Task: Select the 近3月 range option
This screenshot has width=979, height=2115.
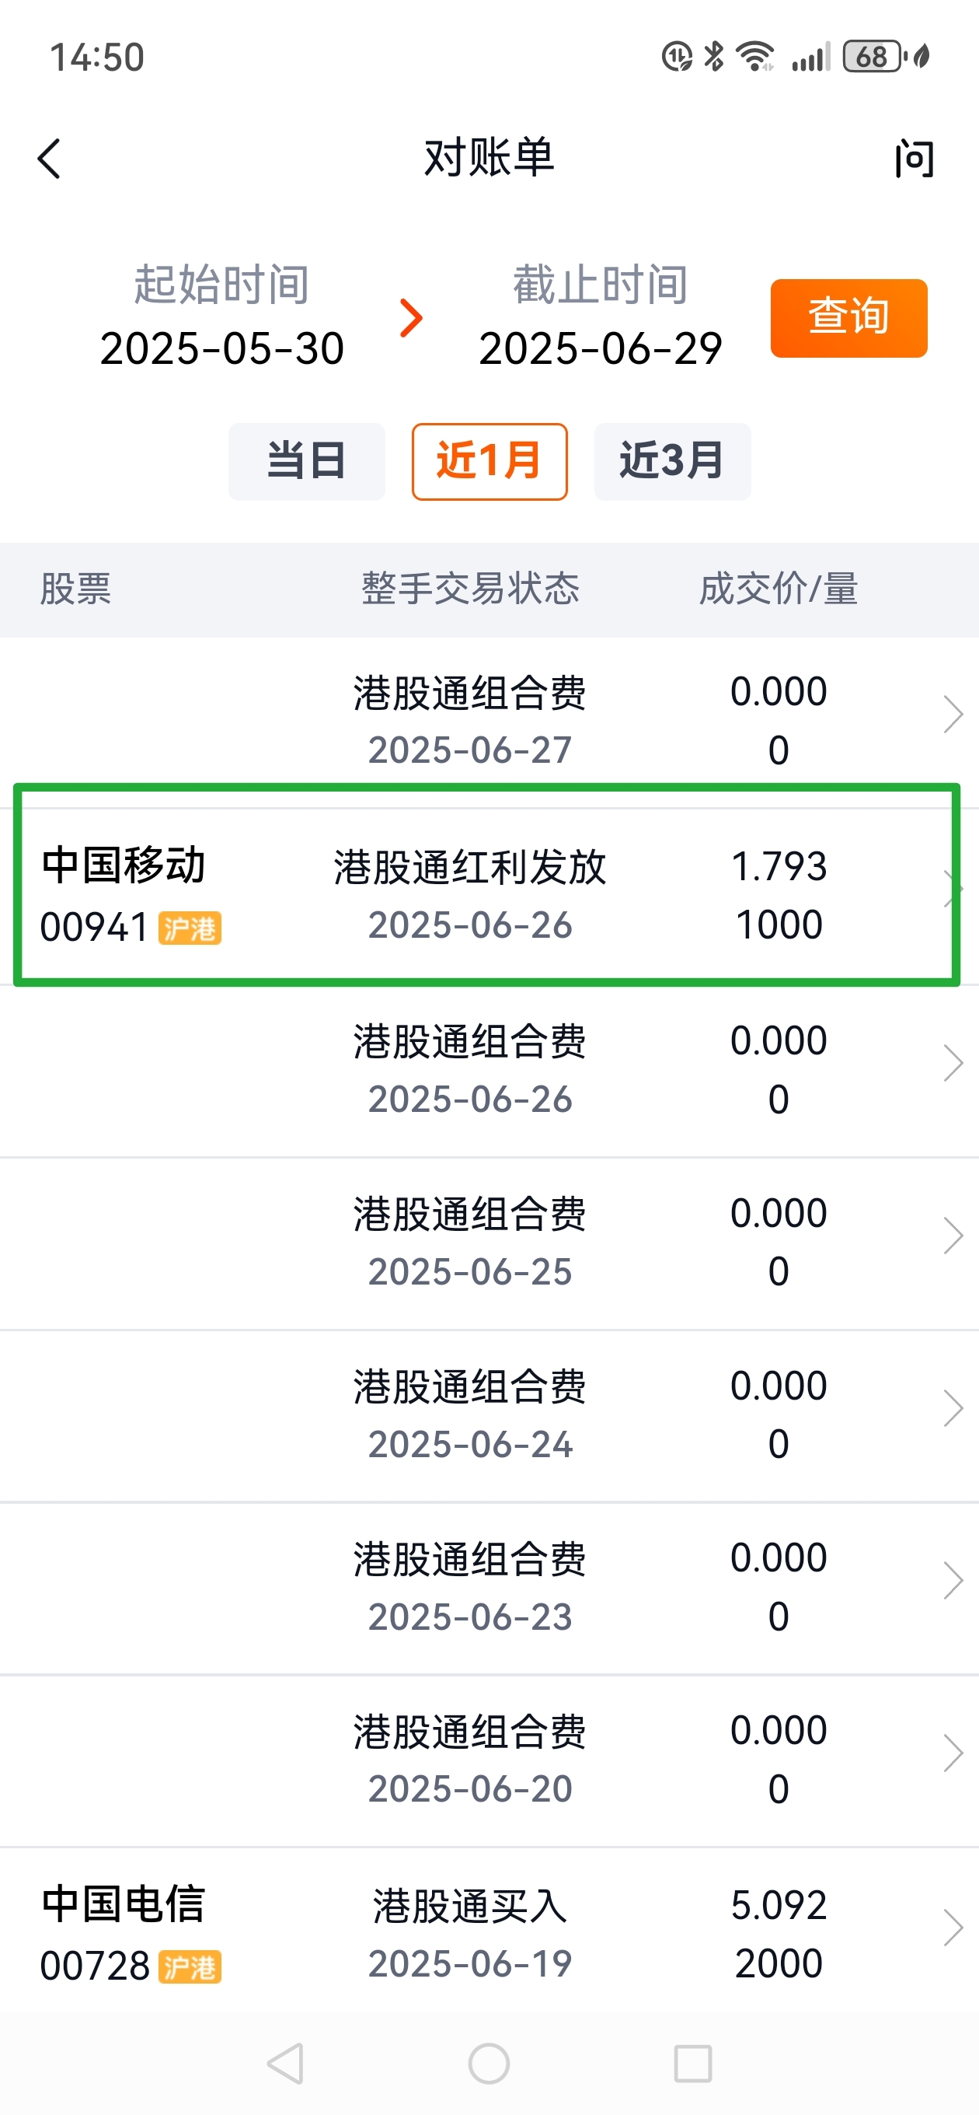Action: click(x=672, y=461)
